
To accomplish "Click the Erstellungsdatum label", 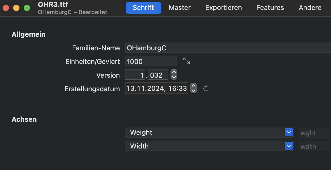I will tap(92, 89).
